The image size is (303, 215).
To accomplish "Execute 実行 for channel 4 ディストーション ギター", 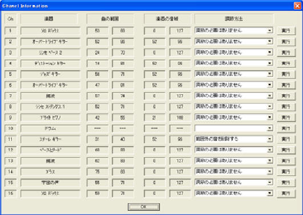I will [x=286, y=63].
